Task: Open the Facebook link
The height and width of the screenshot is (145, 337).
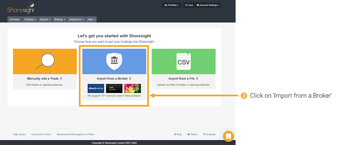Action: tap(209, 134)
